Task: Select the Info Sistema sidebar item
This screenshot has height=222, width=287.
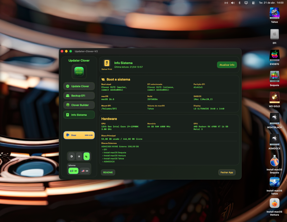Action: (79, 115)
